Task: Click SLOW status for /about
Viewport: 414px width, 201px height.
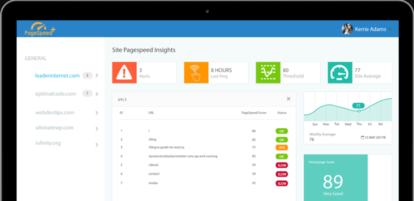Action: coord(282,166)
